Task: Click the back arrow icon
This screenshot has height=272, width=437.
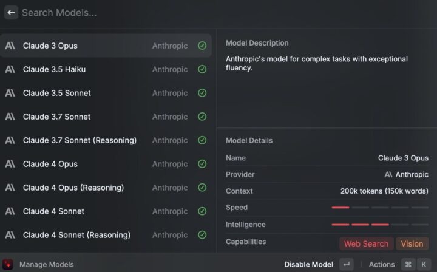Action: [x=11, y=12]
